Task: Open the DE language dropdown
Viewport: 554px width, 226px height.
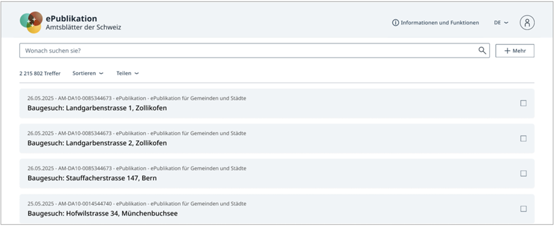Action: coord(501,23)
